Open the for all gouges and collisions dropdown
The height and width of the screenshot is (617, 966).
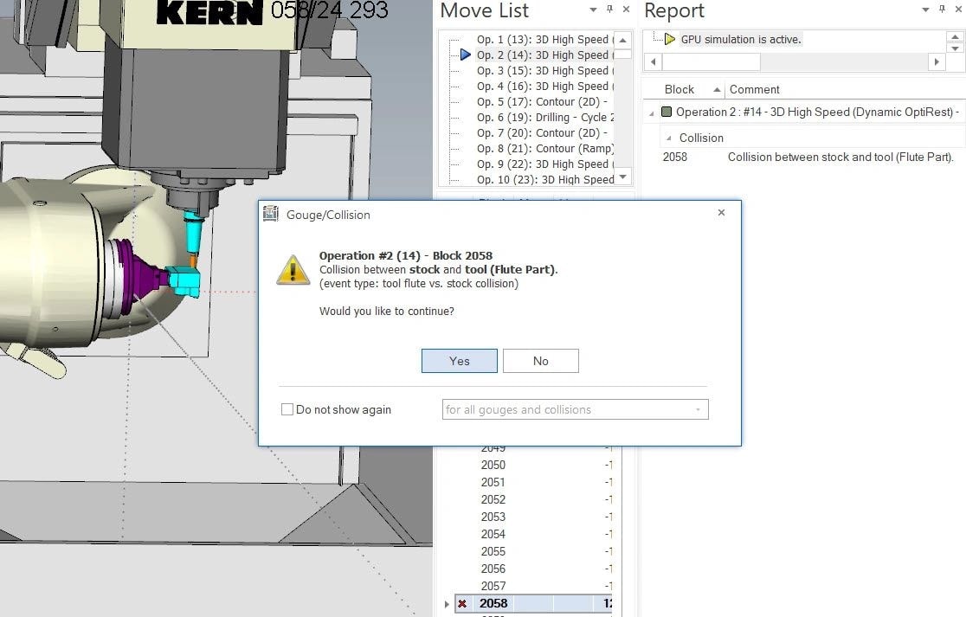pyautogui.click(x=575, y=409)
